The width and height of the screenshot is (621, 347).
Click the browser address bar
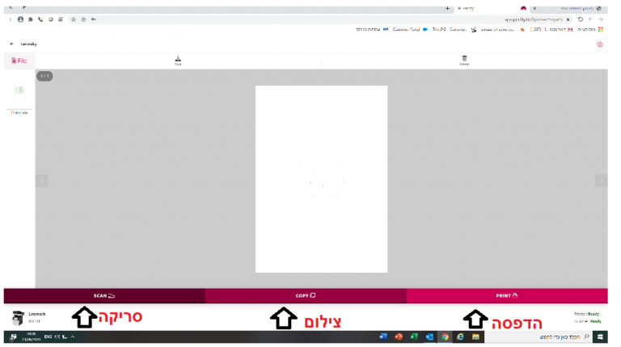coord(321,19)
